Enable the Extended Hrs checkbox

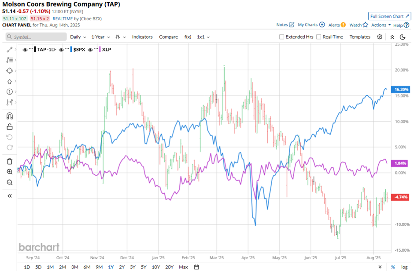[x=282, y=37]
